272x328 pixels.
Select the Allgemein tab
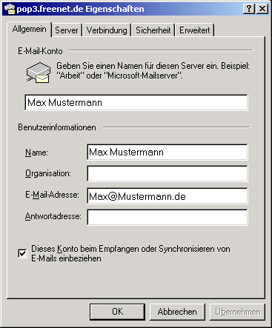(29, 29)
